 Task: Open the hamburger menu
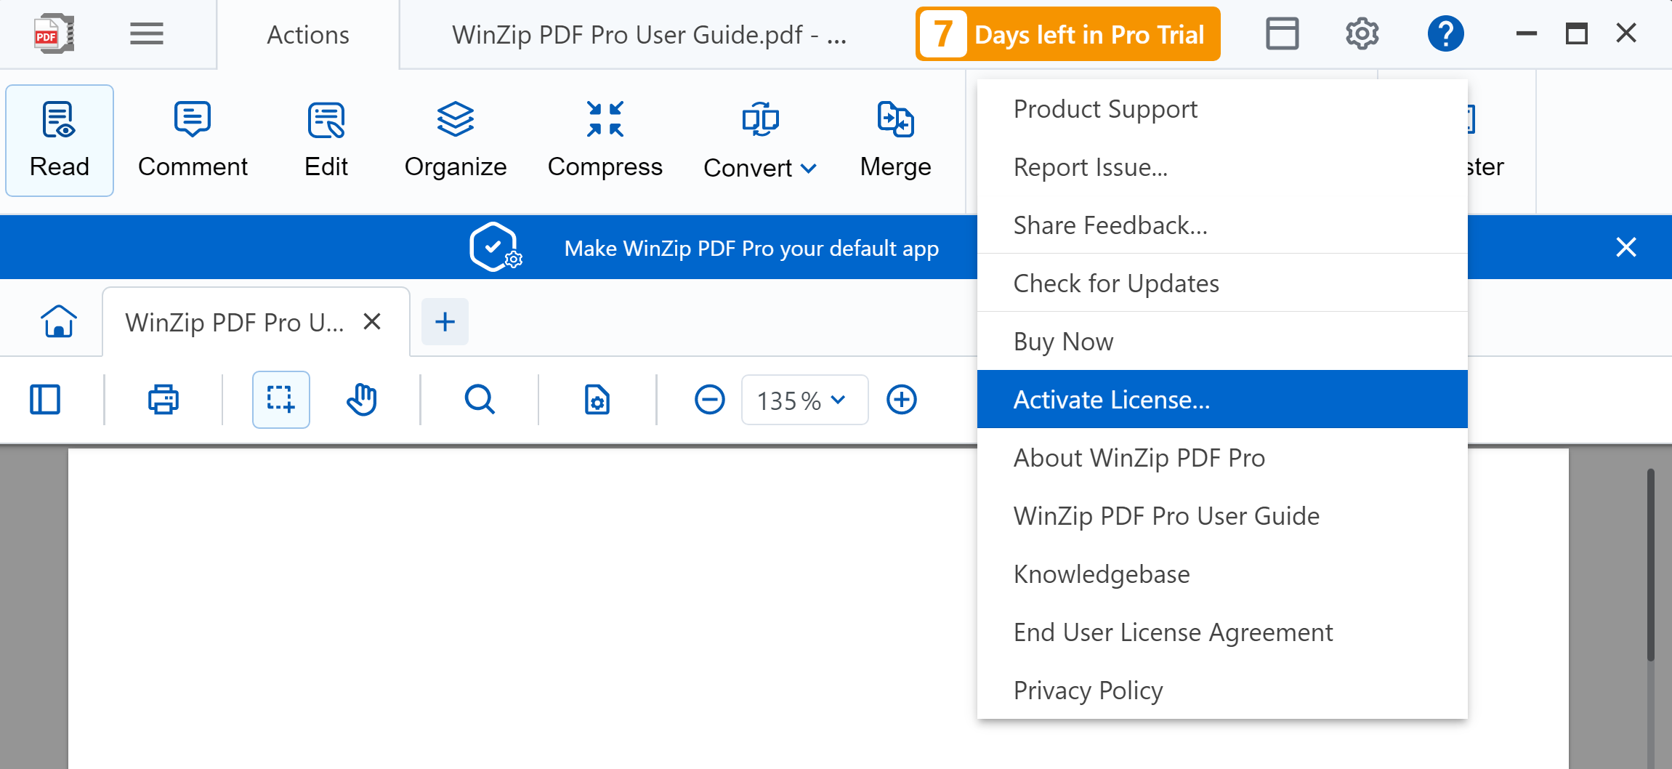146,33
